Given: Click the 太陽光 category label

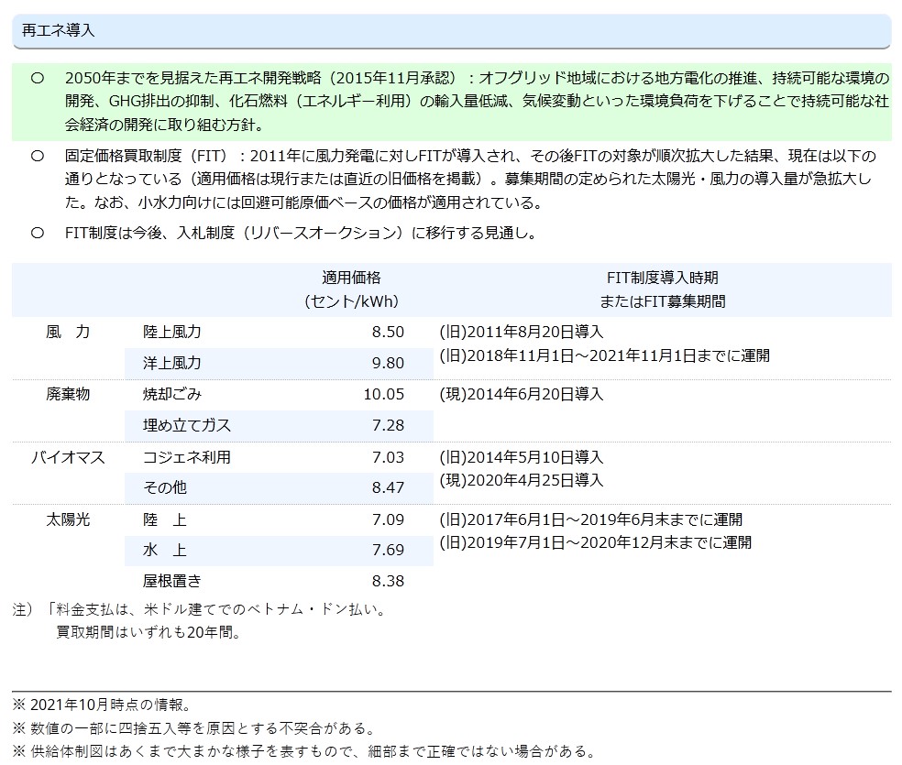Looking at the screenshot, I should point(68,519).
